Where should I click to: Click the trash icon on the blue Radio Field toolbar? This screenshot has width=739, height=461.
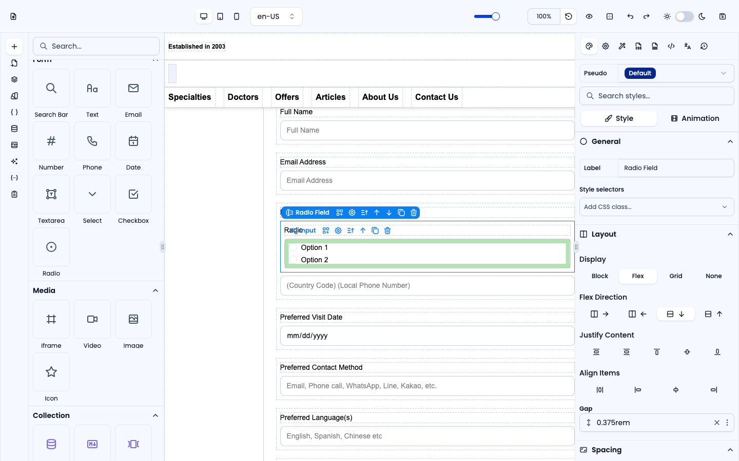pos(414,213)
